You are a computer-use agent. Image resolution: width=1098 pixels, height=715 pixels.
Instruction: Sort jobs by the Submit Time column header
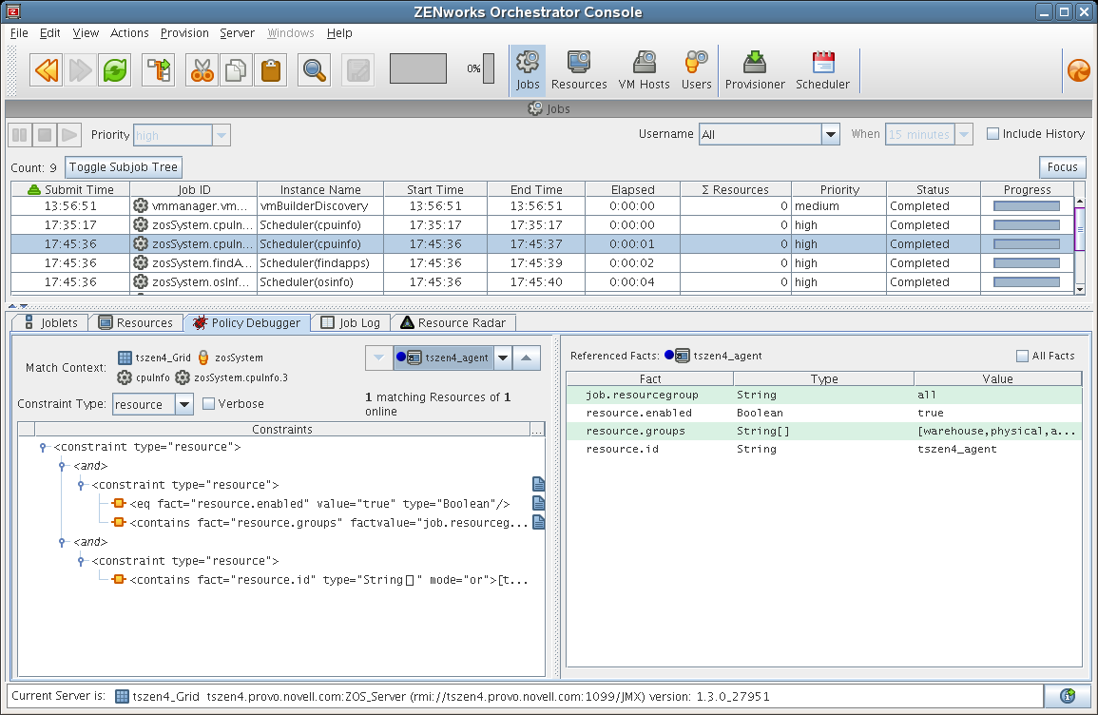coord(70,190)
